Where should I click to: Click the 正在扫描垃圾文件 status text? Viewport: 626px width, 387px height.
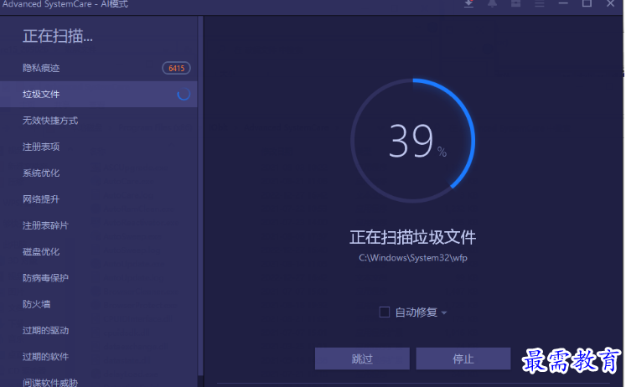click(413, 237)
